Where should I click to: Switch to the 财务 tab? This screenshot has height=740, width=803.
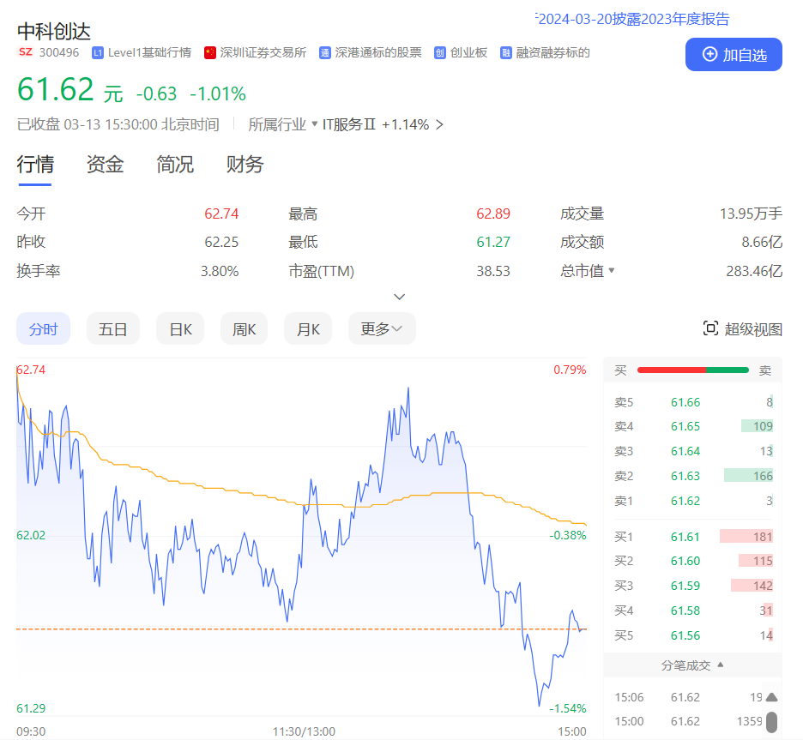(x=245, y=165)
